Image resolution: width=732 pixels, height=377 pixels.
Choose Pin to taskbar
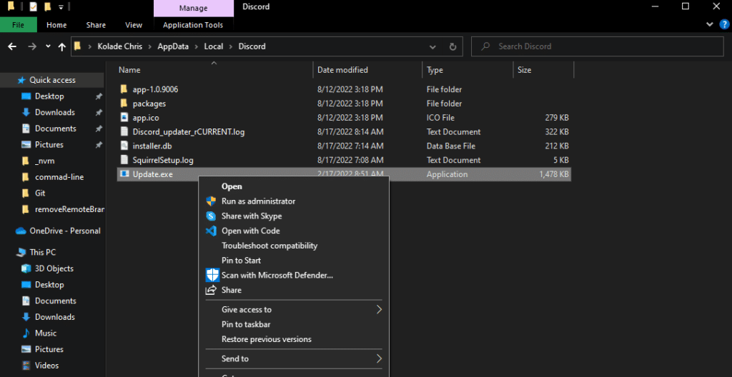click(246, 324)
